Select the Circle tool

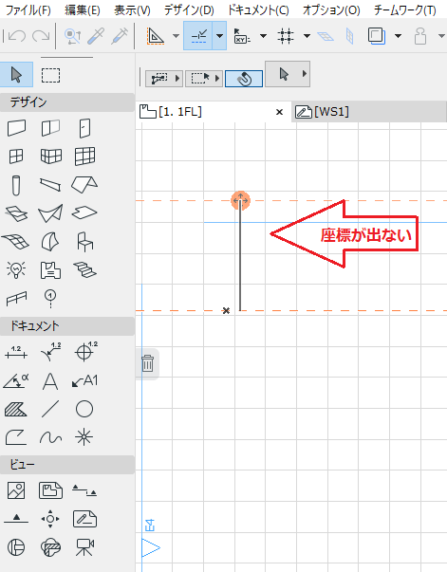[84, 409]
